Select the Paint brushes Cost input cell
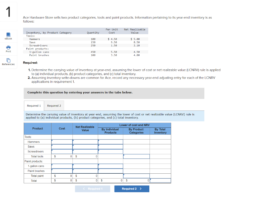The image size is (276, 200). pos(62,171)
